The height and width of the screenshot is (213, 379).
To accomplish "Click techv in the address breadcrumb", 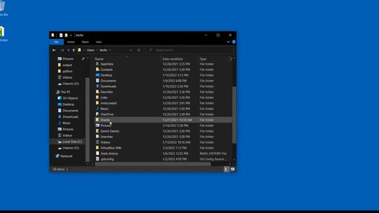I will 104,50.
